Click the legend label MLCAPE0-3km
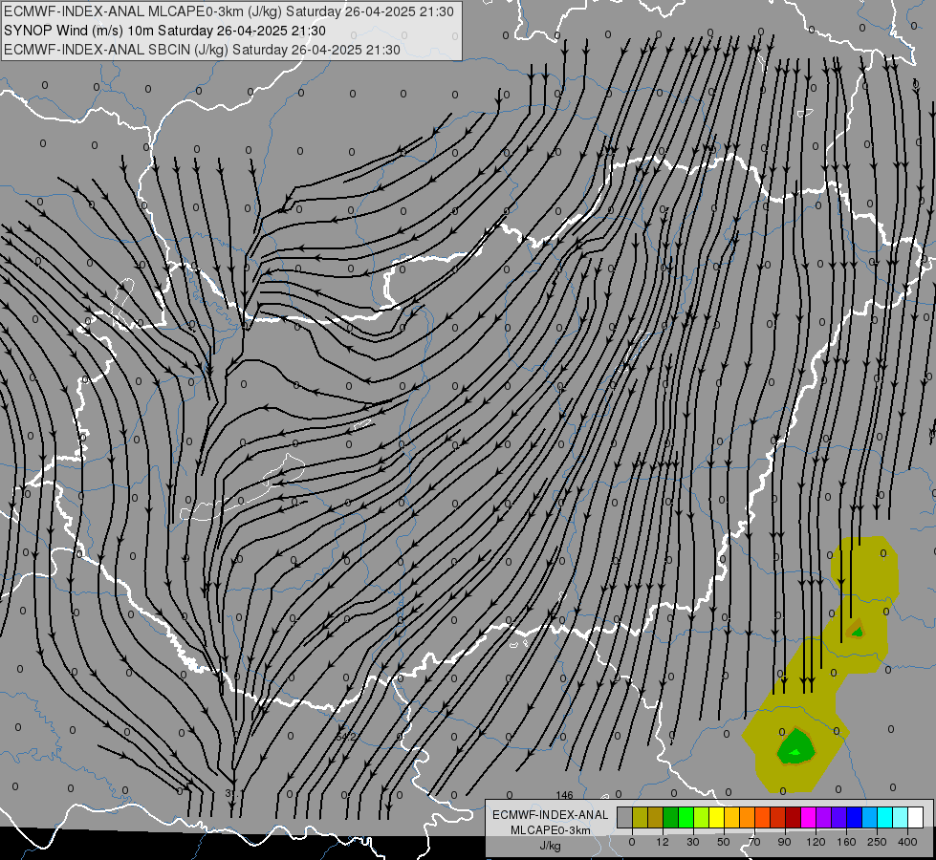Viewport: 936px width, 860px height. click(x=551, y=830)
